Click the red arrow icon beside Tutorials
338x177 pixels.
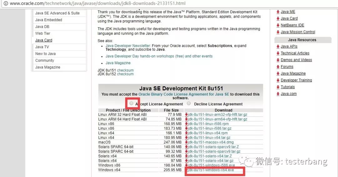[278, 87]
